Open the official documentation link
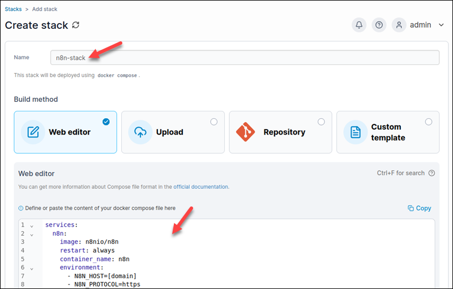This screenshot has width=453, height=289. click(x=201, y=187)
